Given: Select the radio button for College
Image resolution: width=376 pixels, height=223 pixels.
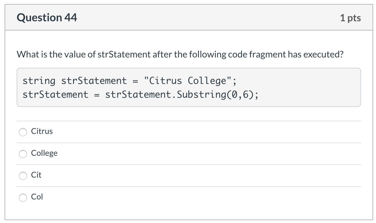Looking at the screenshot, I should (23, 154).
